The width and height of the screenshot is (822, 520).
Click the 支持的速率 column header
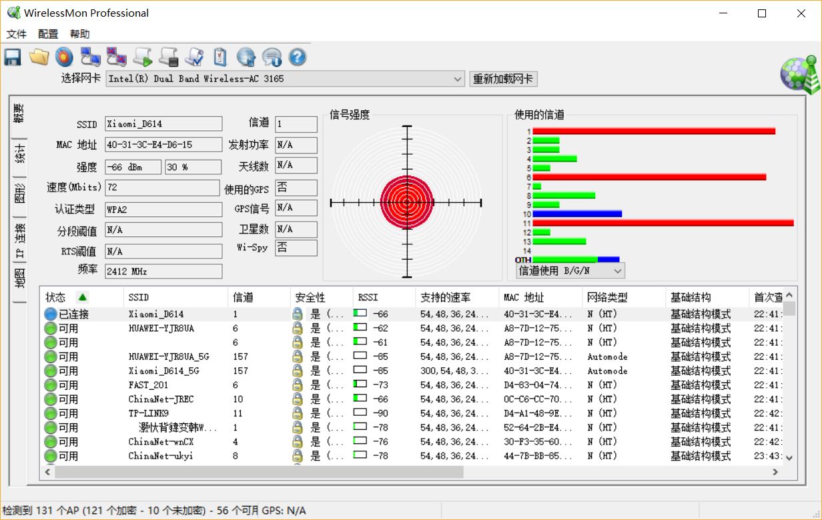pos(457,297)
